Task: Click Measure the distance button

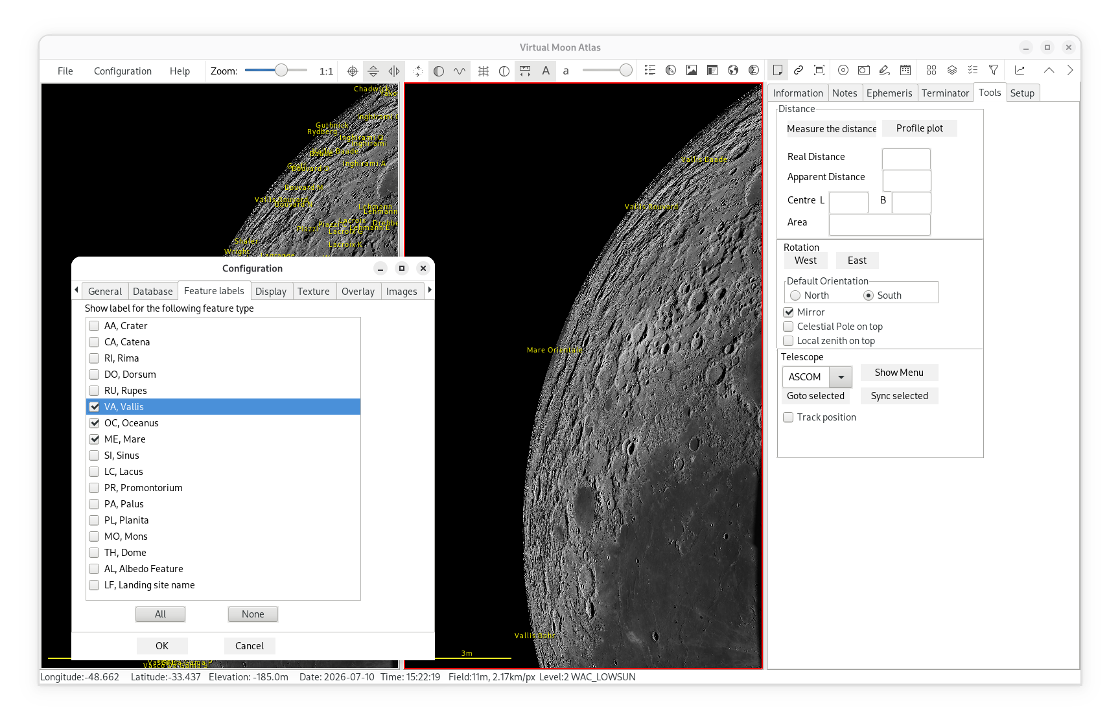Action: (832, 129)
